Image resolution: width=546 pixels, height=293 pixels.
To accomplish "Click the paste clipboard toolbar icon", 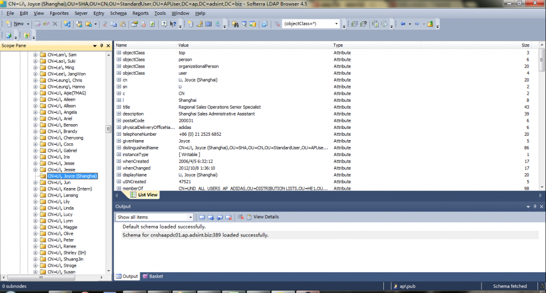I will coord(123,24).
